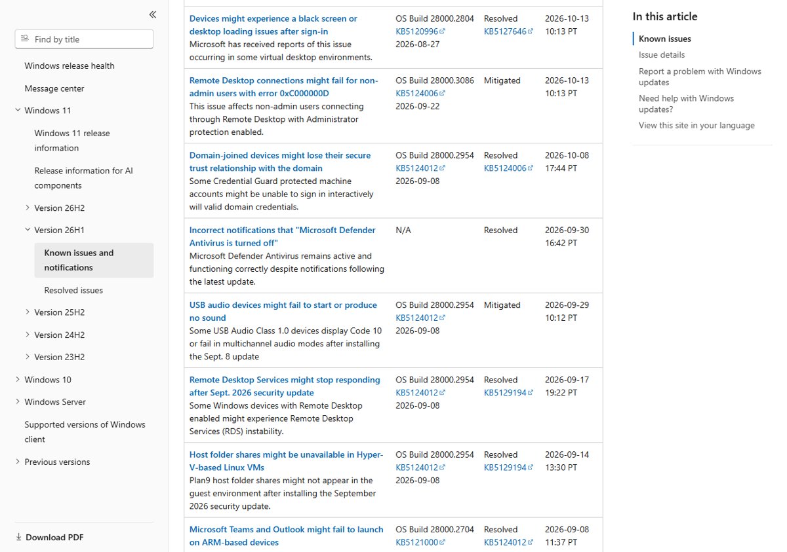Expand the Version 24H2 node

pos(28,335)
